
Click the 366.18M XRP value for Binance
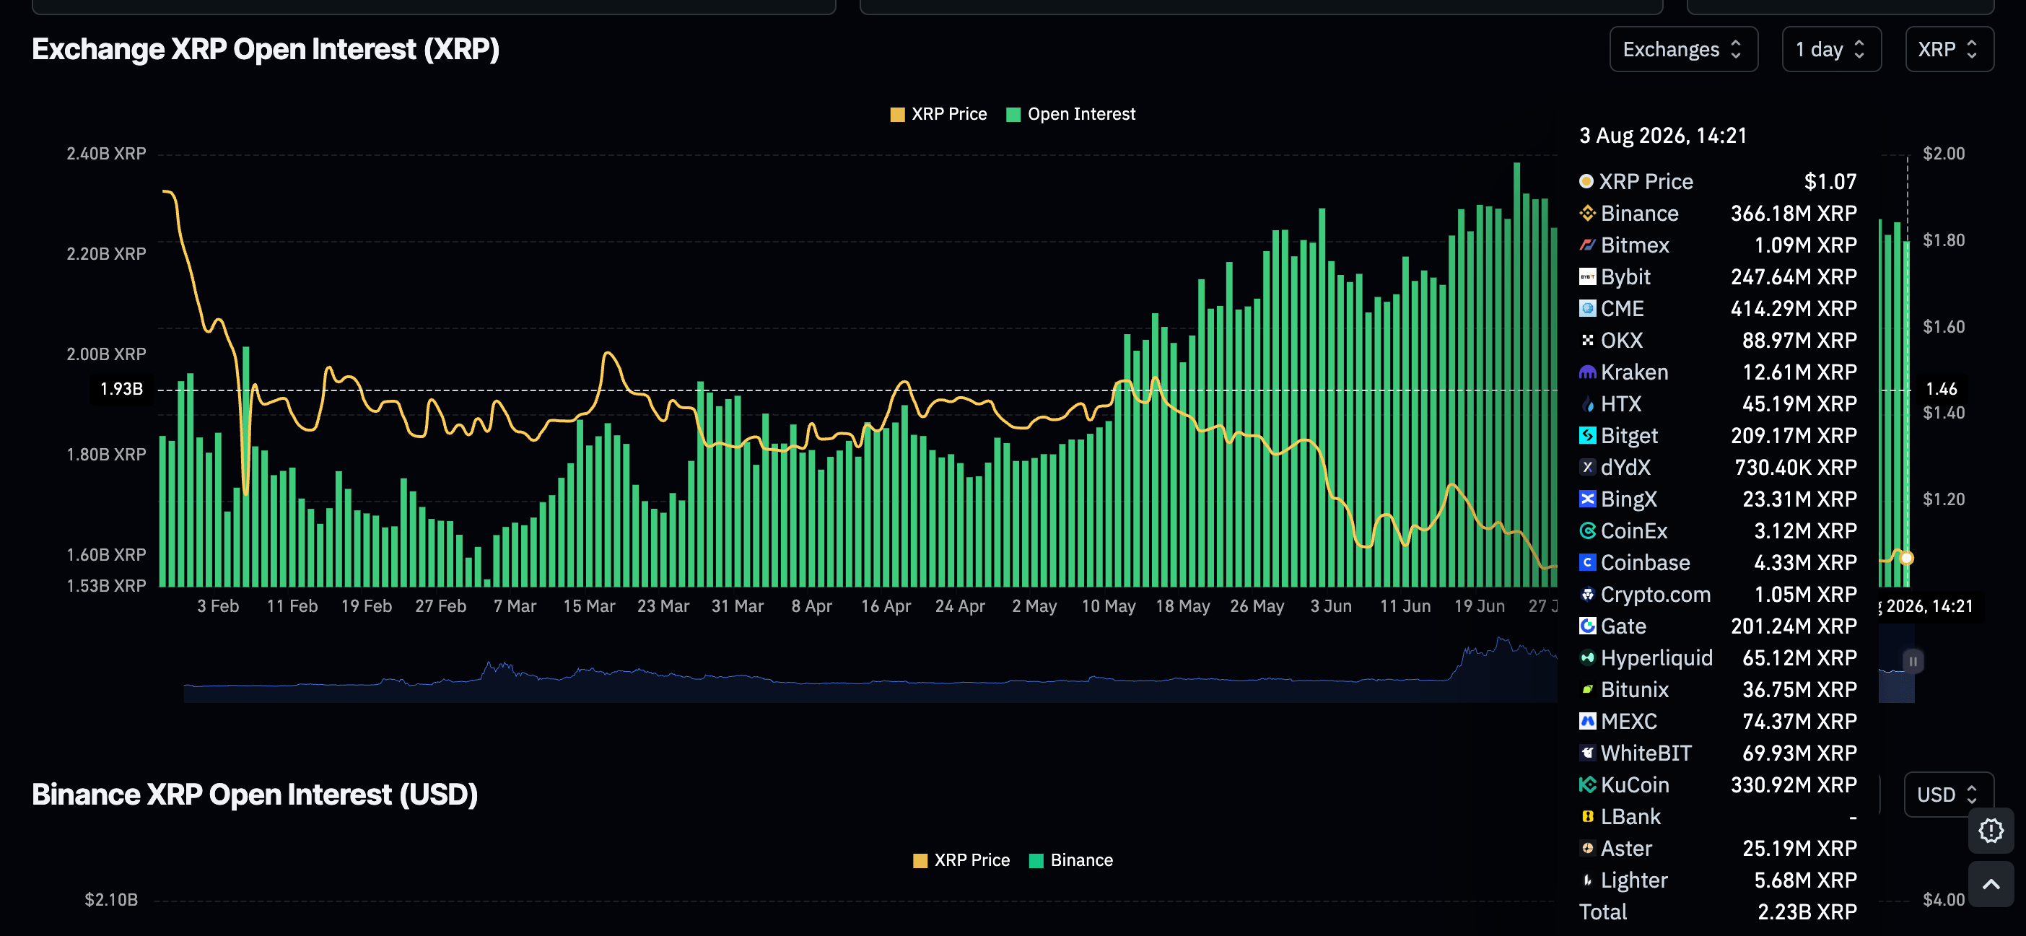coord(1793,213)
